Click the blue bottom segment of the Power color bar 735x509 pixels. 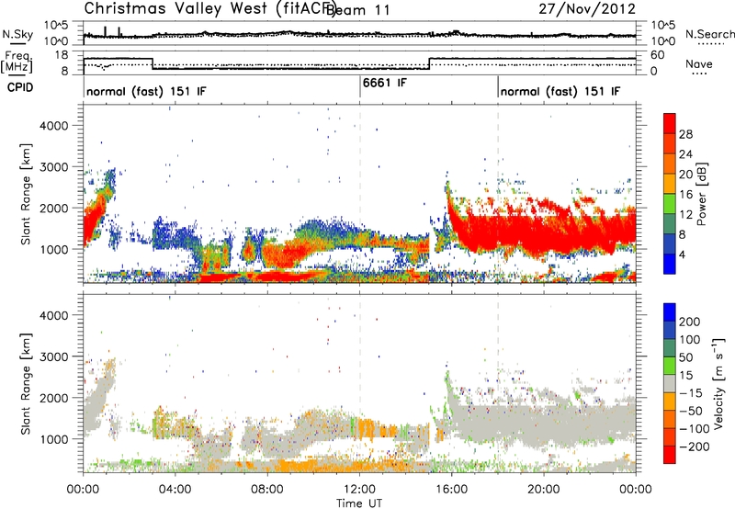670,264
